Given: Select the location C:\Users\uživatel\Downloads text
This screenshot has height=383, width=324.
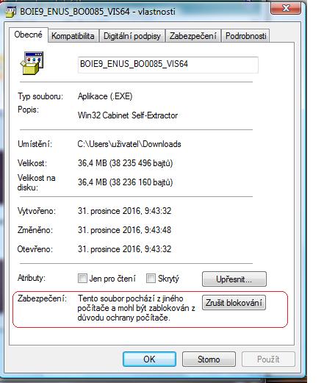Looking at the screenshot, I should point(129,144).
